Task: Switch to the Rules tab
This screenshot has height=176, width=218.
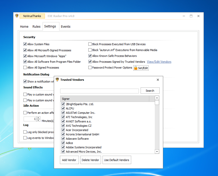Action: click(x=37, y=27)
